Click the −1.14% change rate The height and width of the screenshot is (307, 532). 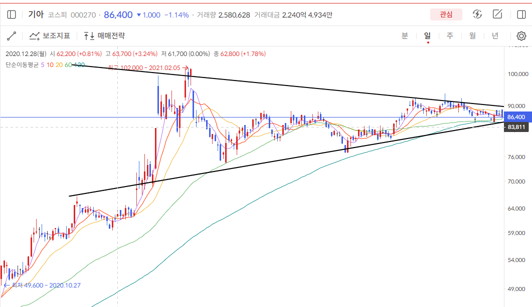(176, 15)
